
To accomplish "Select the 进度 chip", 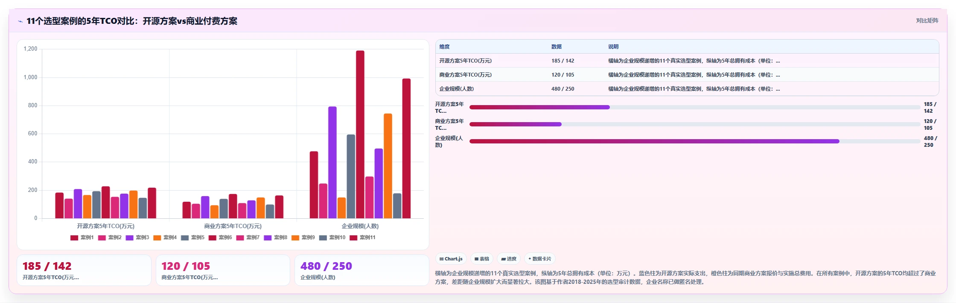I will click(509, 259).
